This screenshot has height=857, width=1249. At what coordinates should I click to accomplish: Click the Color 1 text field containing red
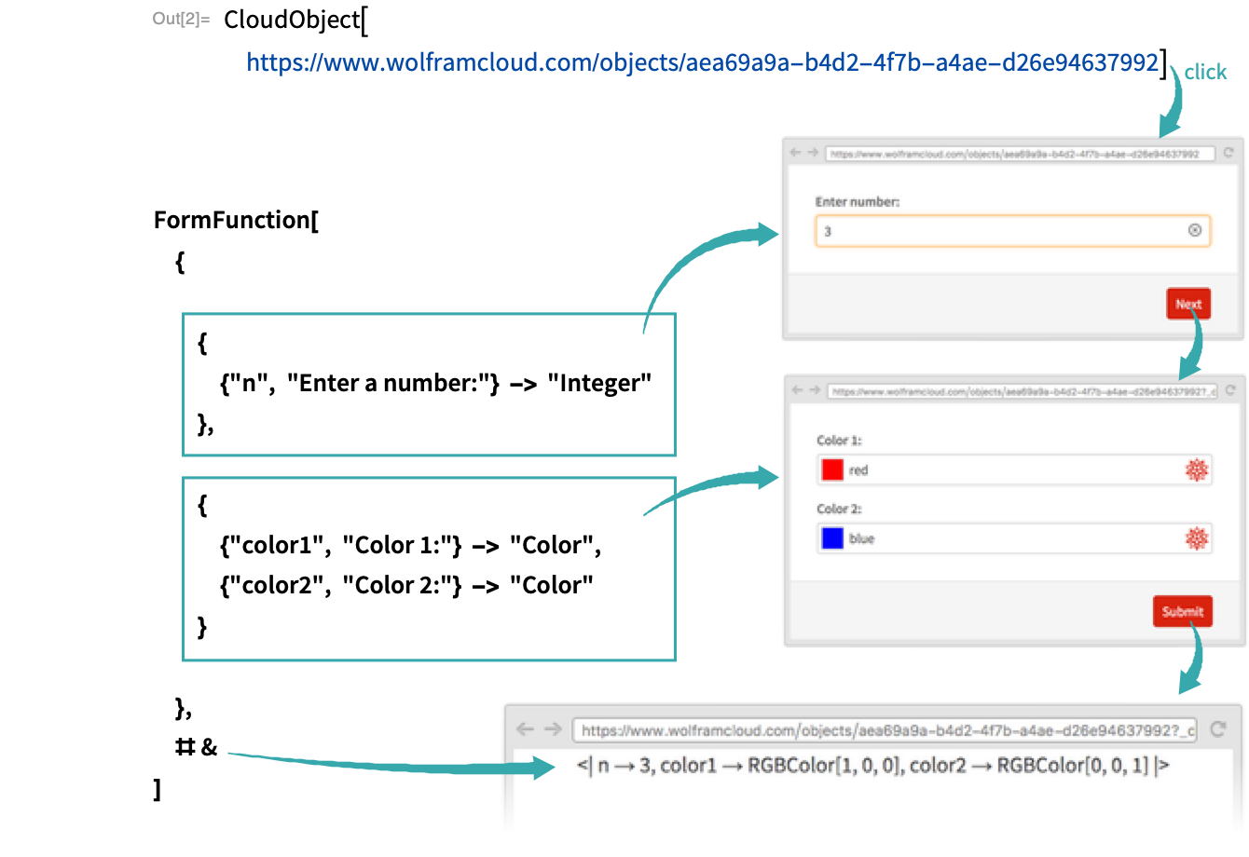click(1007, 470)
